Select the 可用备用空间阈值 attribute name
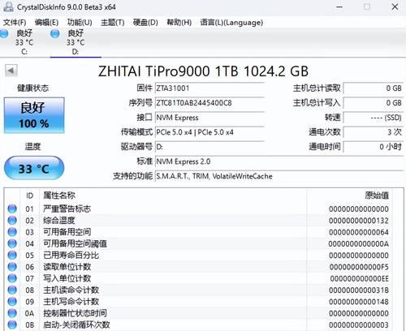The height and width of the screenshot is (331, 406). click(75, 243)
